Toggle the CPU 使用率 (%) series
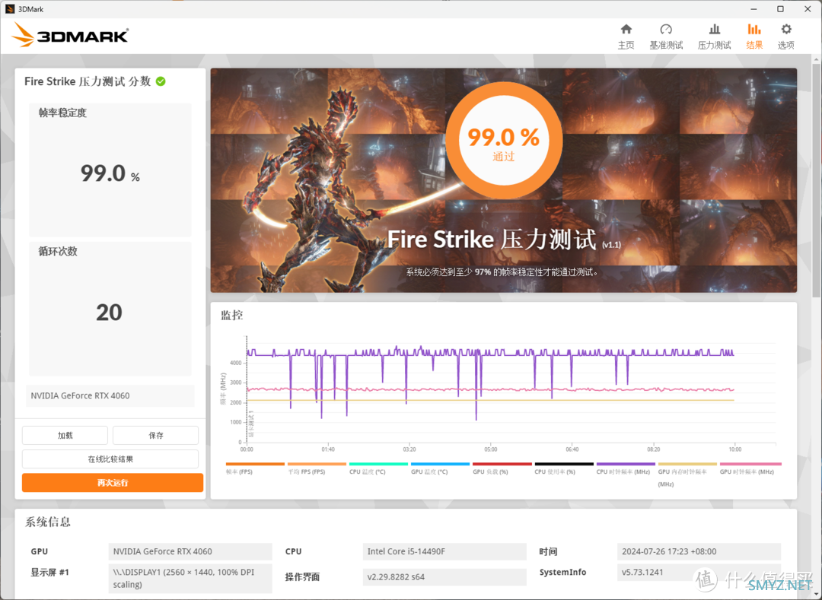822x600 pixels. click(564, 468)
